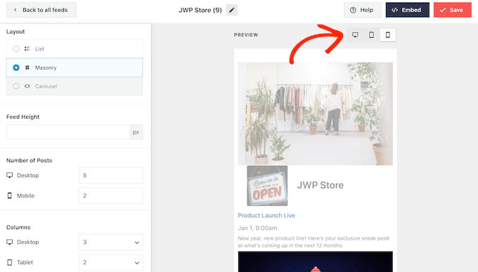Click the event description text
This screenshot has width=478, height=272.
pyautogui.click(x=314, y=242)
